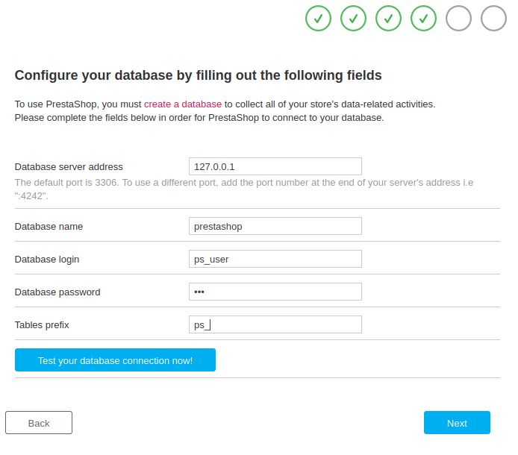Select the Database login field
Screen dimensions: 518x455
point(275,259)
